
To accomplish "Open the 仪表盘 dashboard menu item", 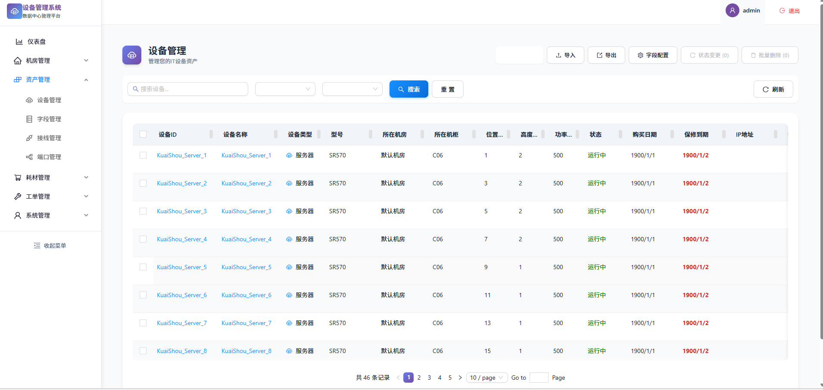I will pos(51,42).
